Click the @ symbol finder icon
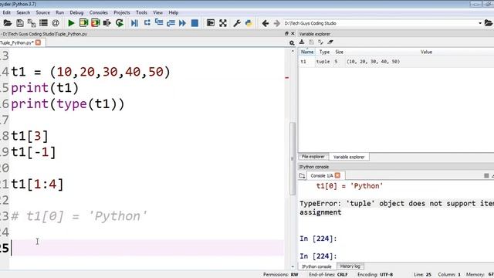Viewport: 494px width, 278px height. point(56,23)
